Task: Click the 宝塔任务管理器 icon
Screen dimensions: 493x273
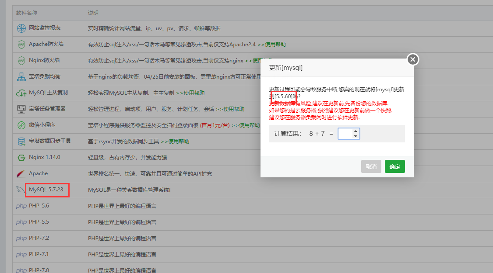Action: (21, 109)
